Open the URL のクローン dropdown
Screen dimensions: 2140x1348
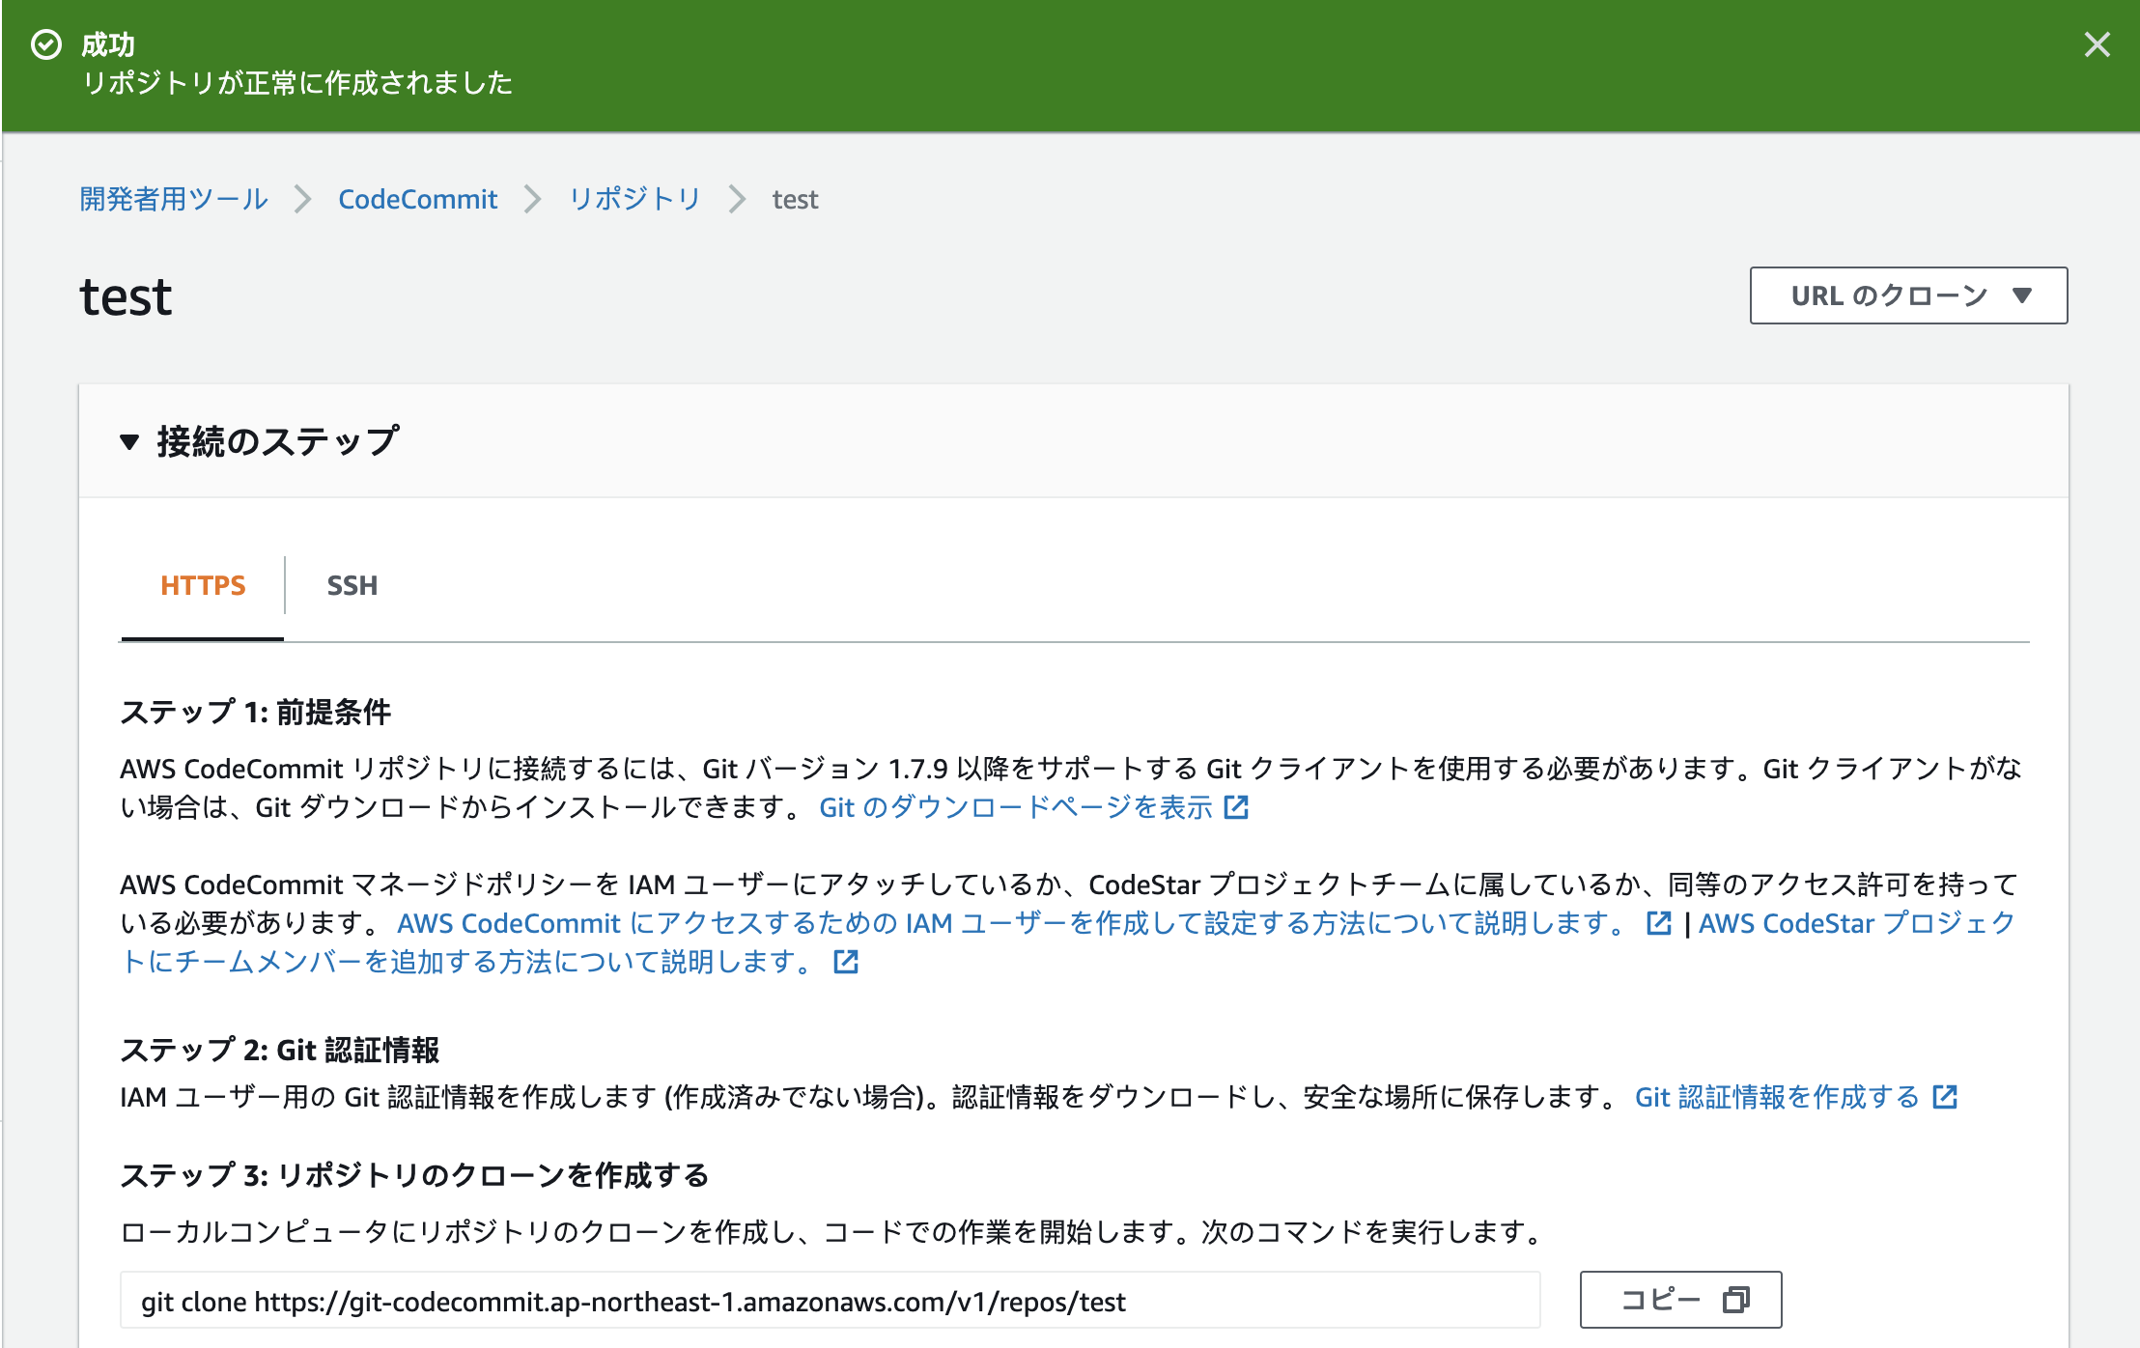pos(1908,295)
